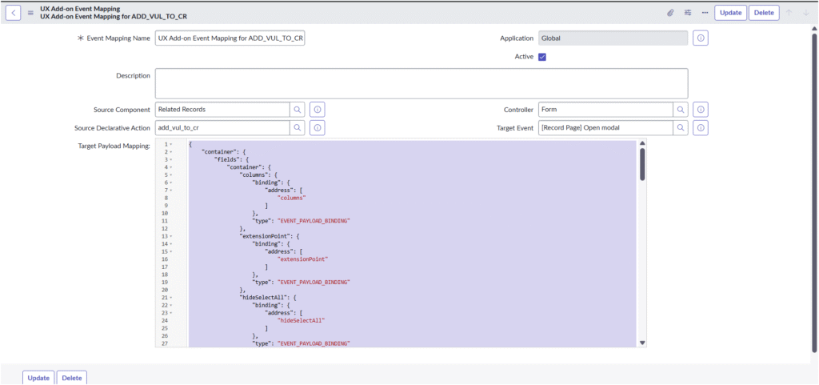
Task: Click the Event Mapping Name input field
Action: pos(230,38)
